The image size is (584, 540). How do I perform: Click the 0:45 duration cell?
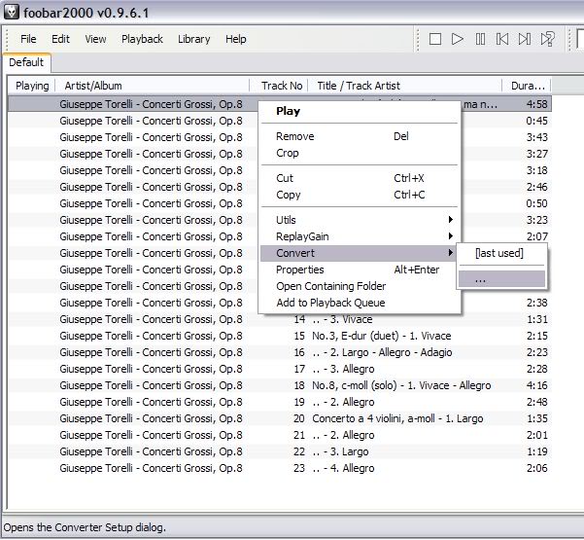point(536,121)
